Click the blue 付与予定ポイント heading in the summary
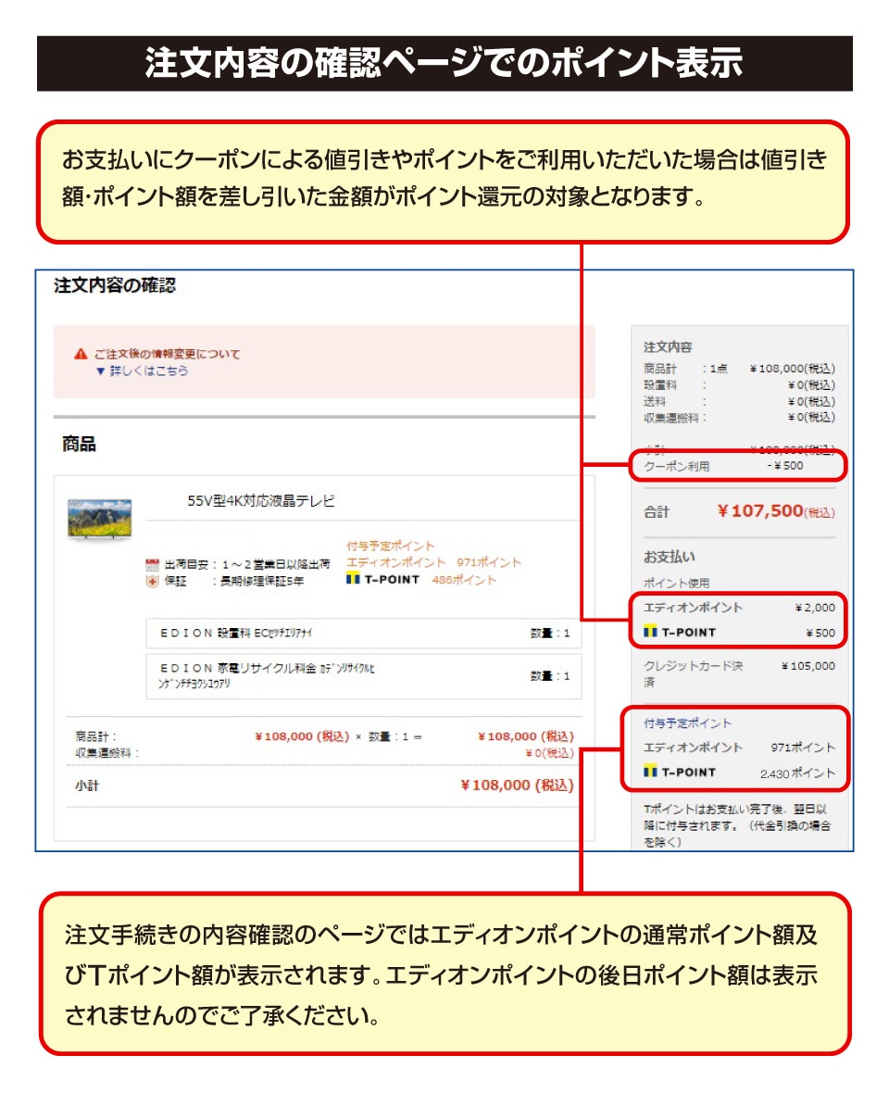Viewport: 889px width, 1093px height. coord(688,723)
